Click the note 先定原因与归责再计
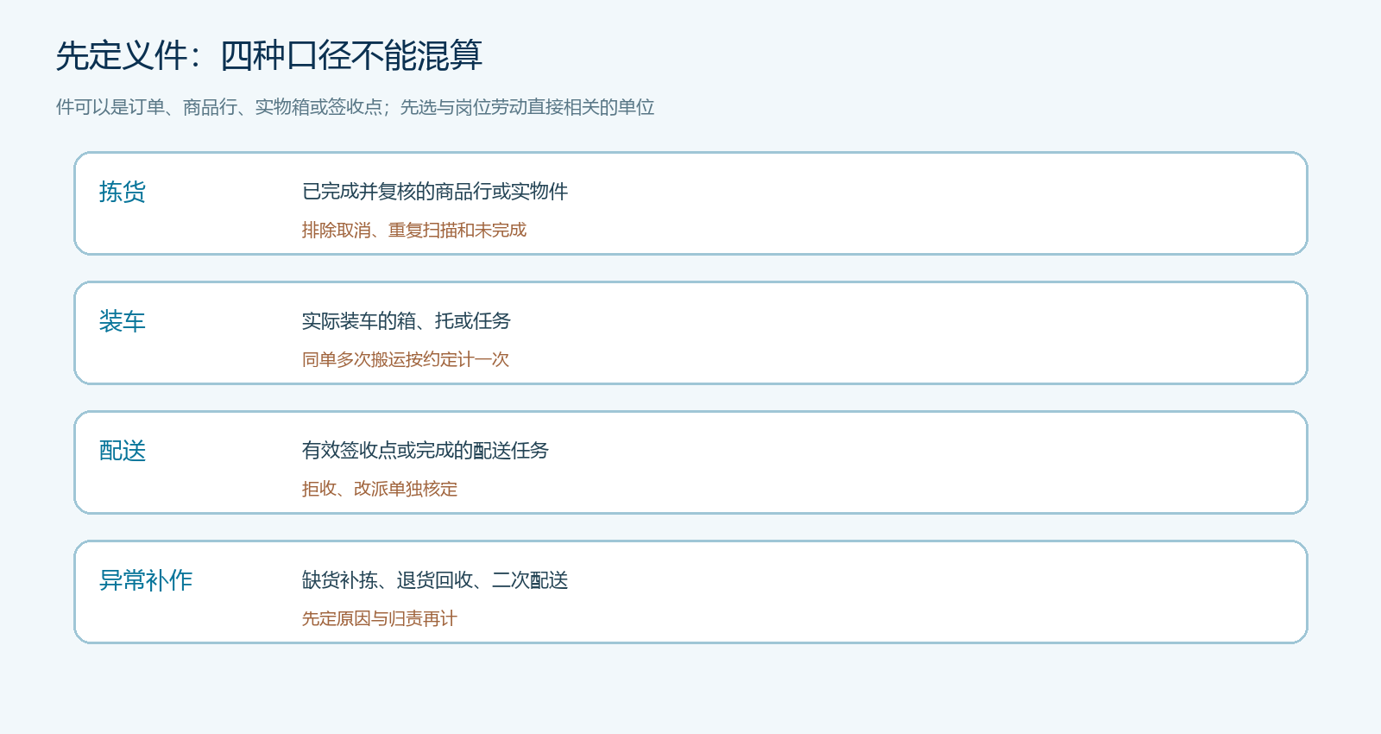This screenshot has width=1381, height=734. [380, 618]
